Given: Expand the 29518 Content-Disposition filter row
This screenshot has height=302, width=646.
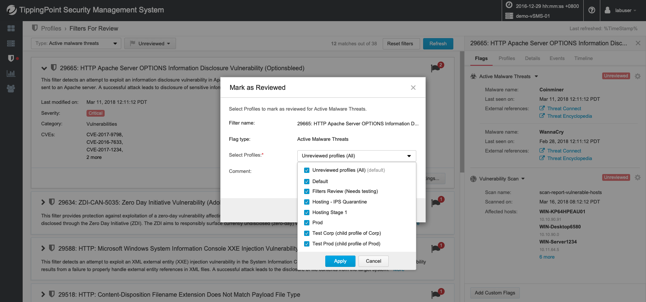Looking at the screenshot, I should (43, 294).
